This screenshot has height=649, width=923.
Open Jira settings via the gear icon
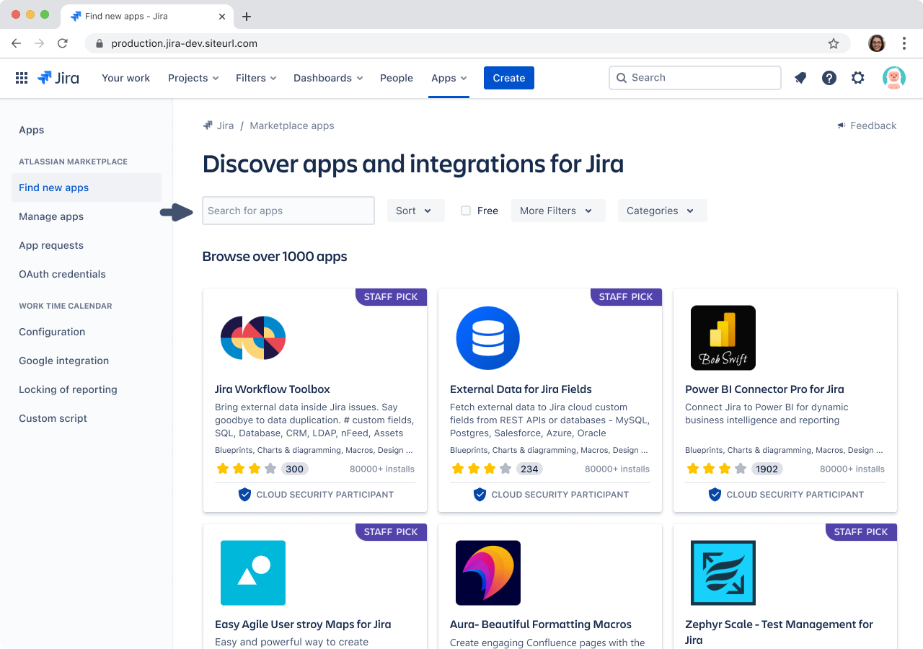[857, 77]
